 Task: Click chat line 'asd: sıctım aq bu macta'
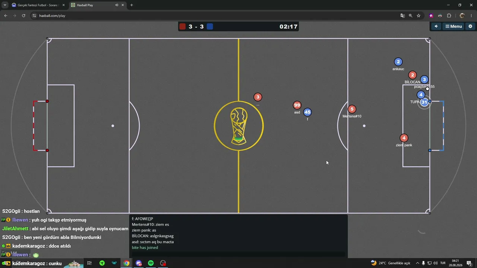[153, 242]
